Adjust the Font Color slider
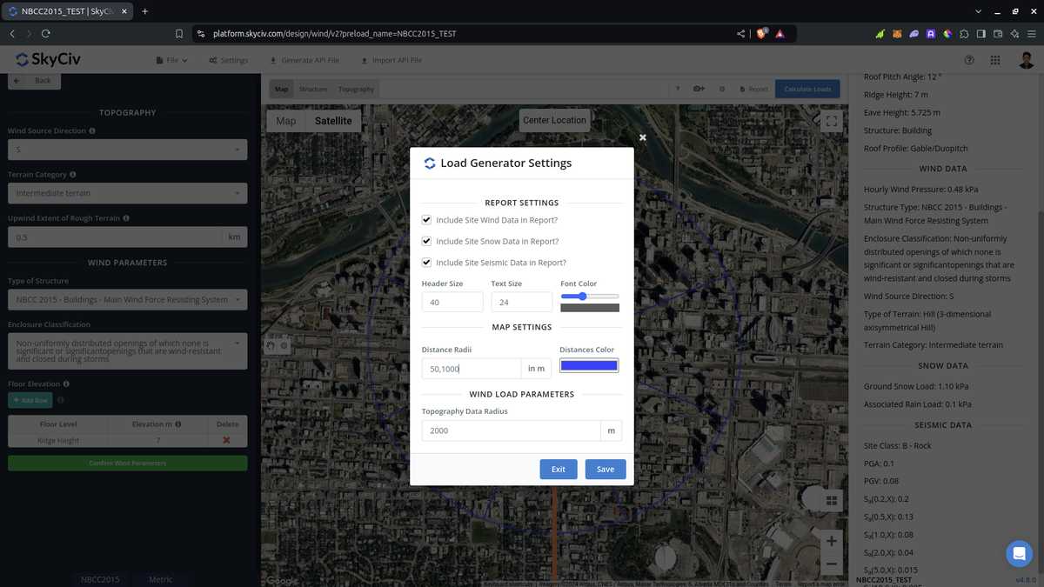1044x587 pixels. pos(581,296)
